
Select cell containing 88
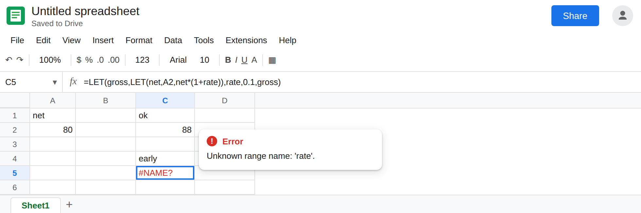[165, 130]
